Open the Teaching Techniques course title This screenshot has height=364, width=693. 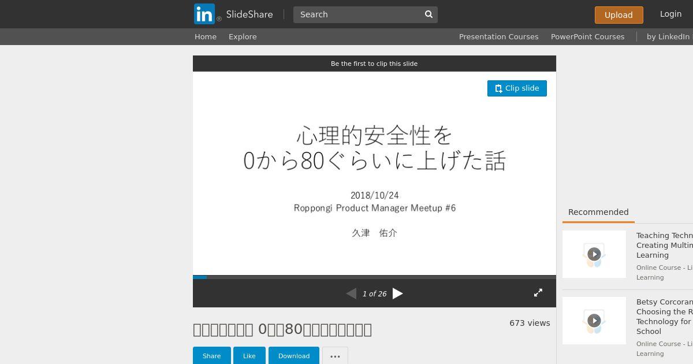665,245
